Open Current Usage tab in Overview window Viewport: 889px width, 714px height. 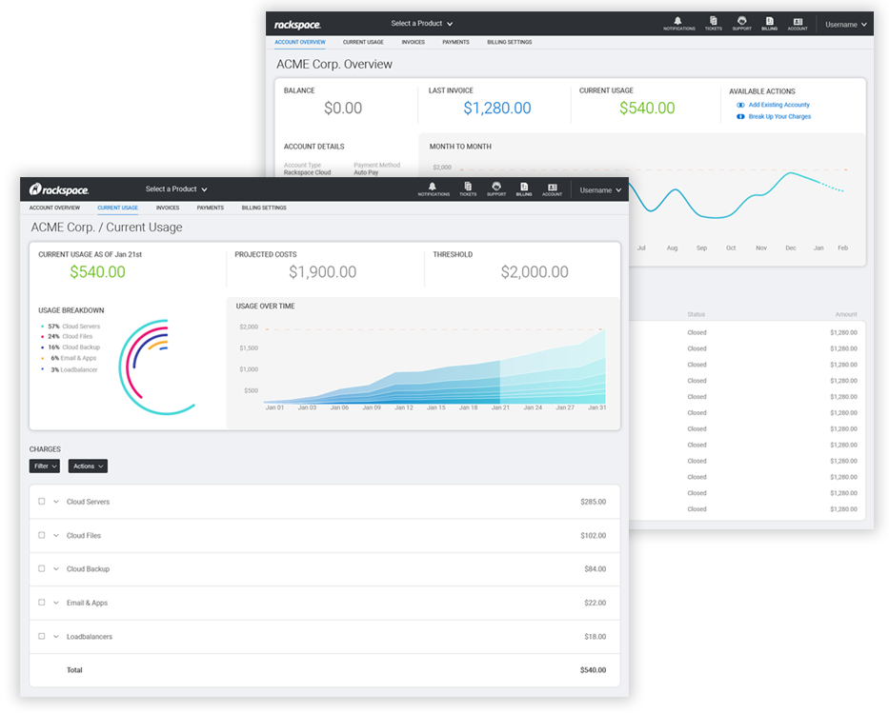[363, 43]
